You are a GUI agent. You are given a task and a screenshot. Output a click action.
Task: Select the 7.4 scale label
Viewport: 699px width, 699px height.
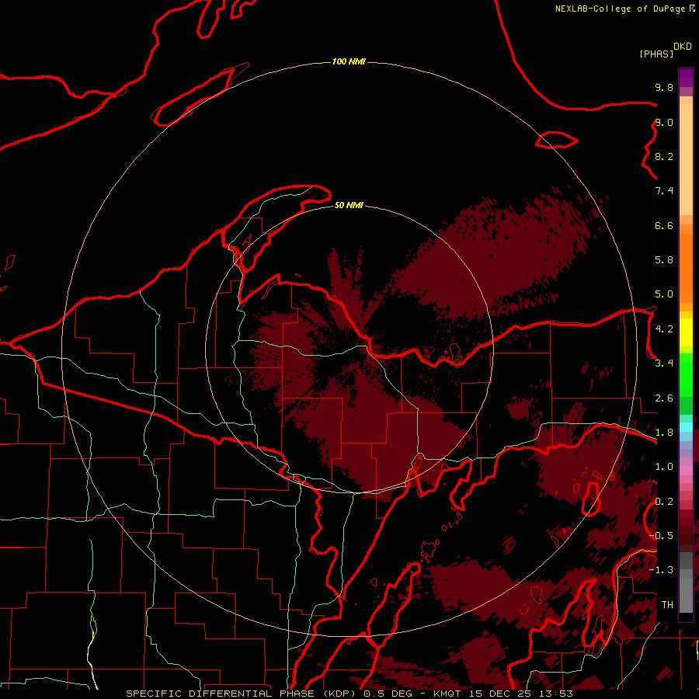point(664,191)
